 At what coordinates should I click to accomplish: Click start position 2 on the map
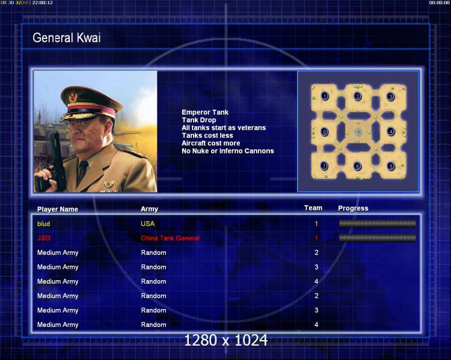pos(358,96)
